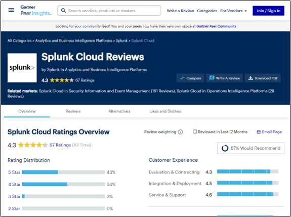291x217 pixels.
Task: Click the Customer Experience heading
Action: click(173, 160)
